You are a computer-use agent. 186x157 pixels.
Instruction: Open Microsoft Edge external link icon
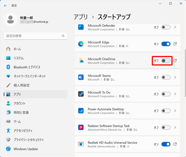pos(175,44)
